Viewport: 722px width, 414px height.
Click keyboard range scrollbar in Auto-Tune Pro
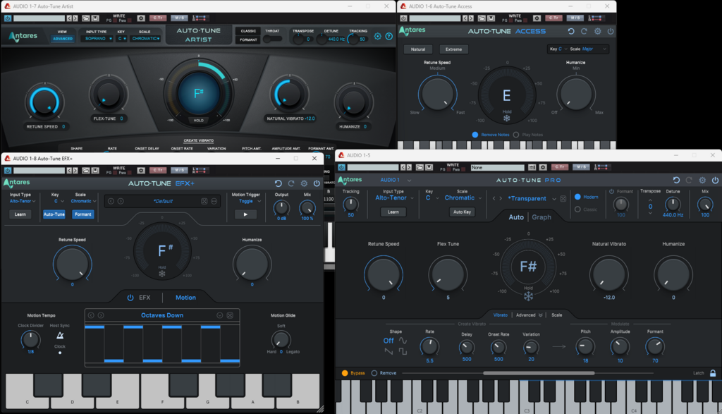539,373
